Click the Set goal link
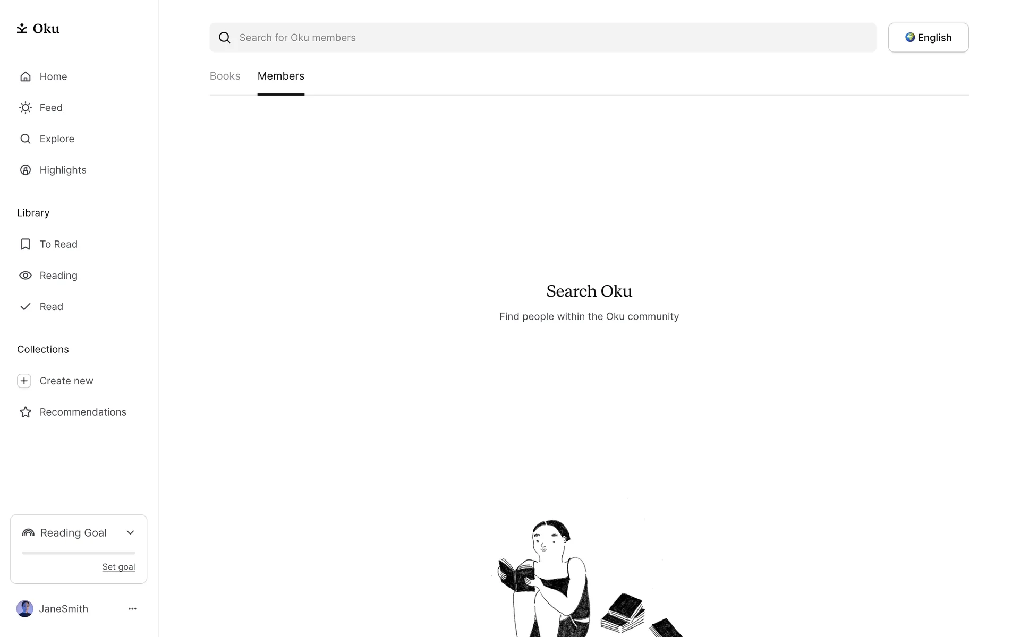This screenshot has width=1020, height=637. 118,567
